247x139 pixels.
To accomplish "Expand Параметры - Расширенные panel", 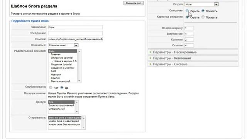I will click(193, 52).
